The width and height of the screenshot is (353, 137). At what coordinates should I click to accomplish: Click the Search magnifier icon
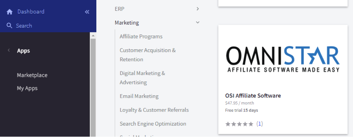9,25
